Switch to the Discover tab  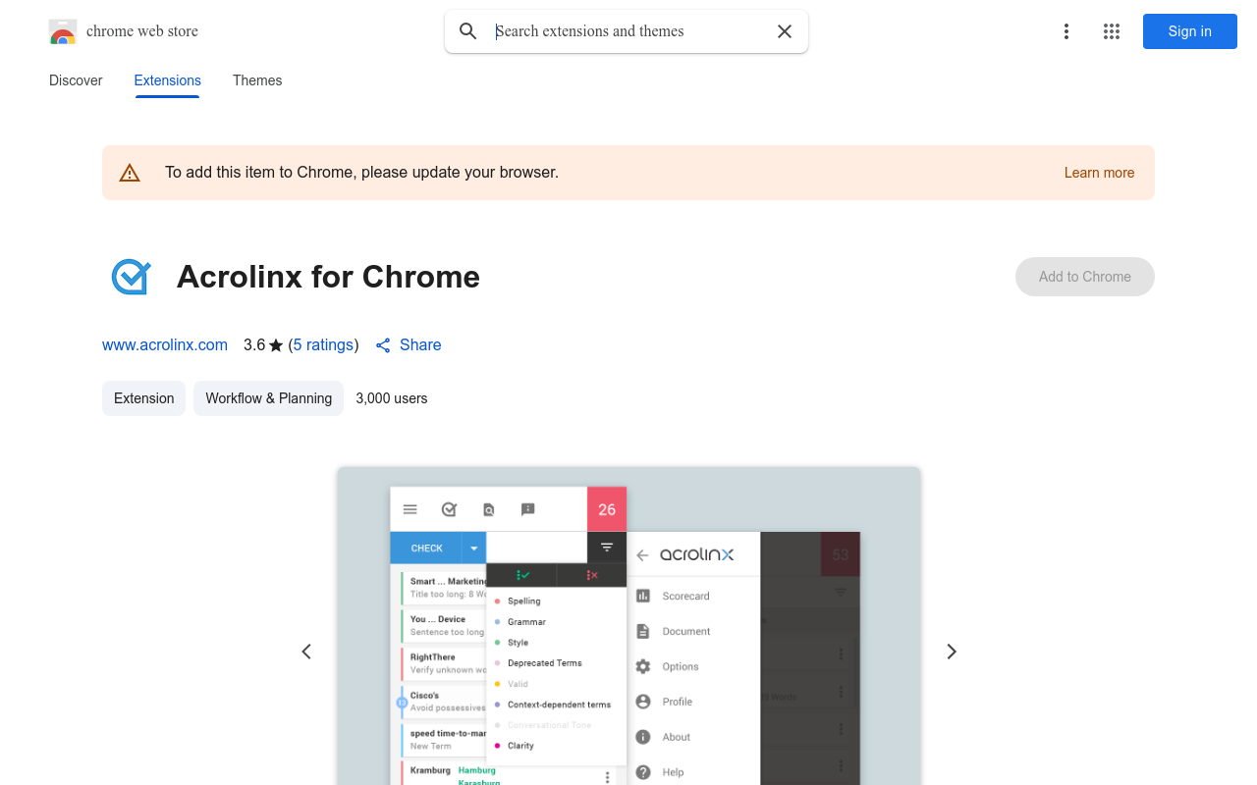pos(76,80)
